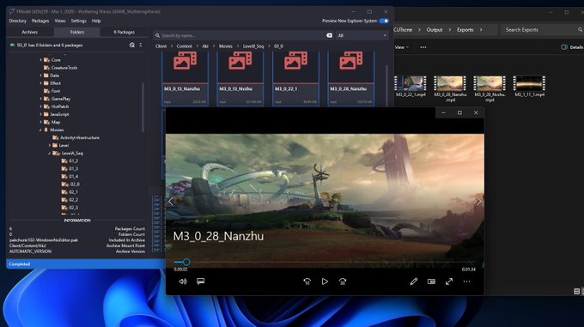584x327 pixels.
Task: Select the 01_3 folder
Action: (x=70, y=169)
